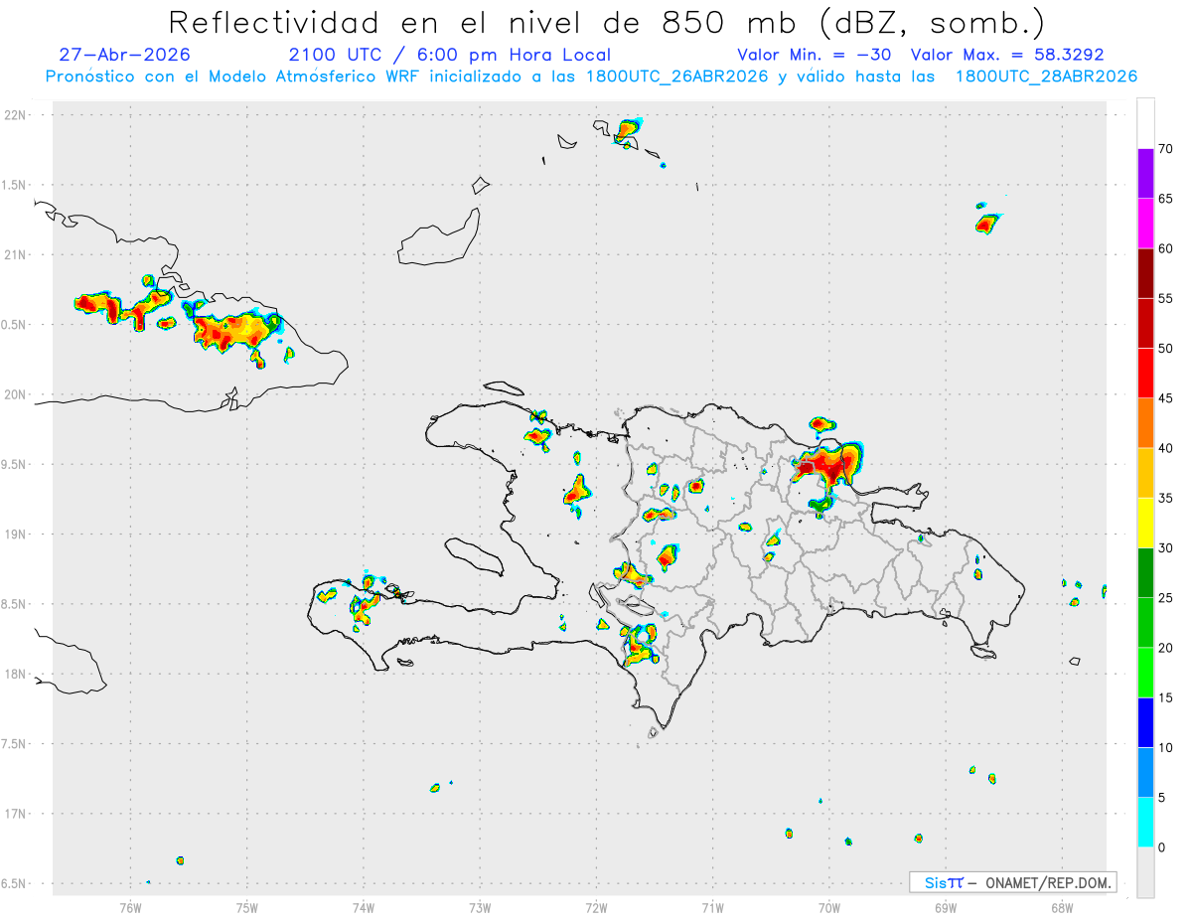Click the 22N latitude axis label
This screenshot has height=921, width=1192.
(18, 115)
